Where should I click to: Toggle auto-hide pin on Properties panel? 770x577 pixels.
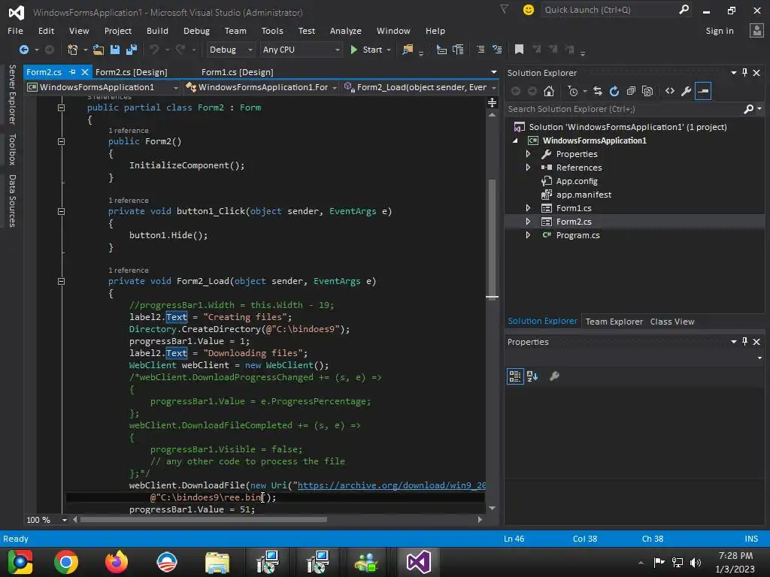coord(745,342)
